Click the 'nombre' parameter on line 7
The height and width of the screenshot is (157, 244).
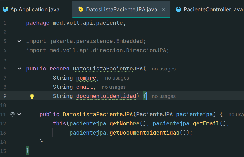[86, 78]
